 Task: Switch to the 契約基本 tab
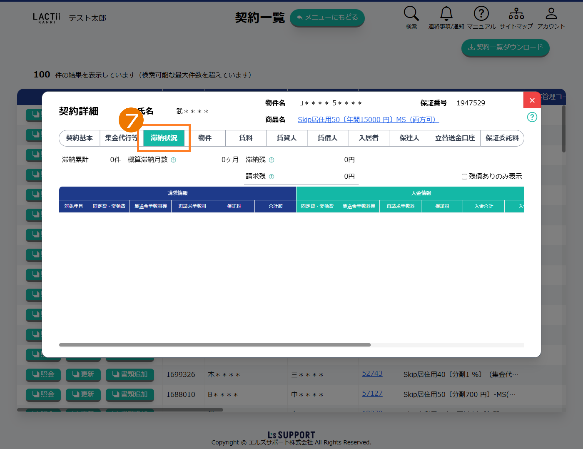[x=80, y=138]
